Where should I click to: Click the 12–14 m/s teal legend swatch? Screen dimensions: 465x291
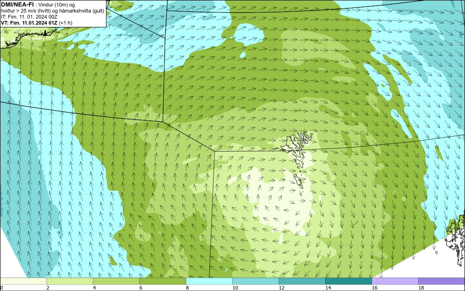pos(302,281)
